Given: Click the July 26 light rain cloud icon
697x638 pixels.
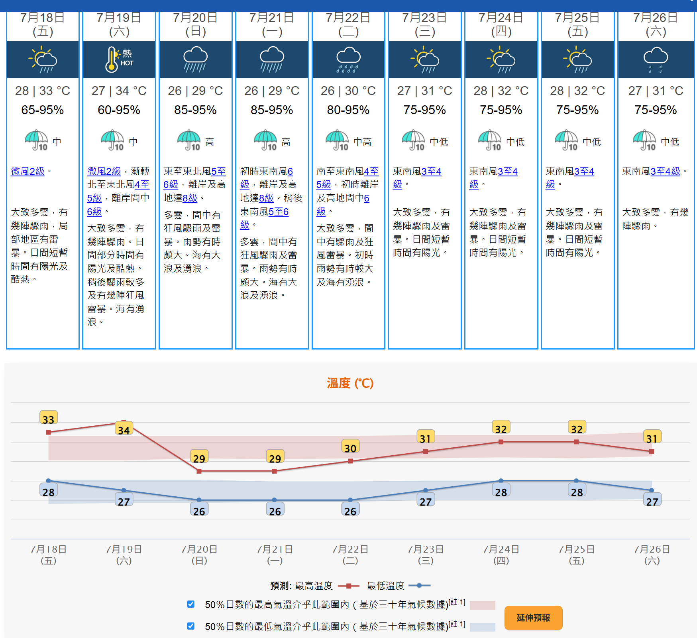Looking at the screenshot, I should pyautogui.click(x=656, y=60).
